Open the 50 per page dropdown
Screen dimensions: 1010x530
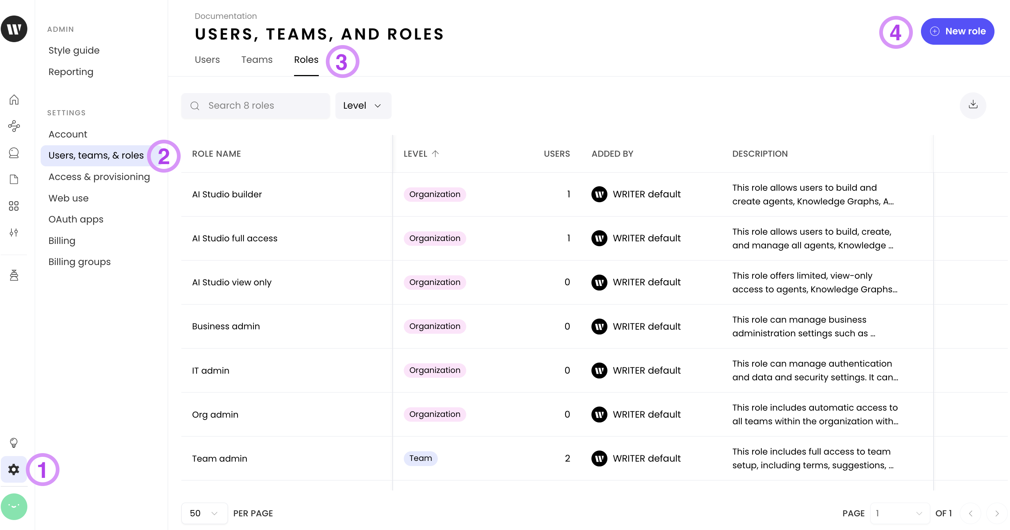[204, 513]
